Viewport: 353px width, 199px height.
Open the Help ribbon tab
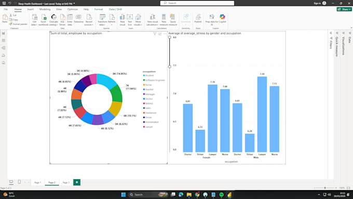pos(86,9)
